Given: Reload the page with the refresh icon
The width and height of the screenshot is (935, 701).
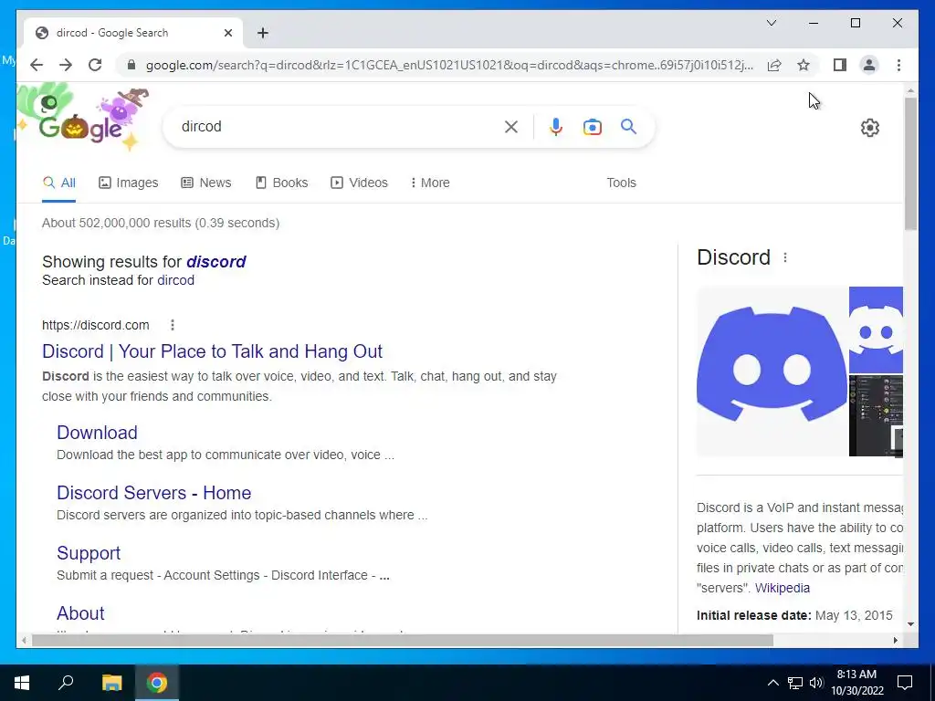Looking at the screenshot, I should tap(95, 65).
